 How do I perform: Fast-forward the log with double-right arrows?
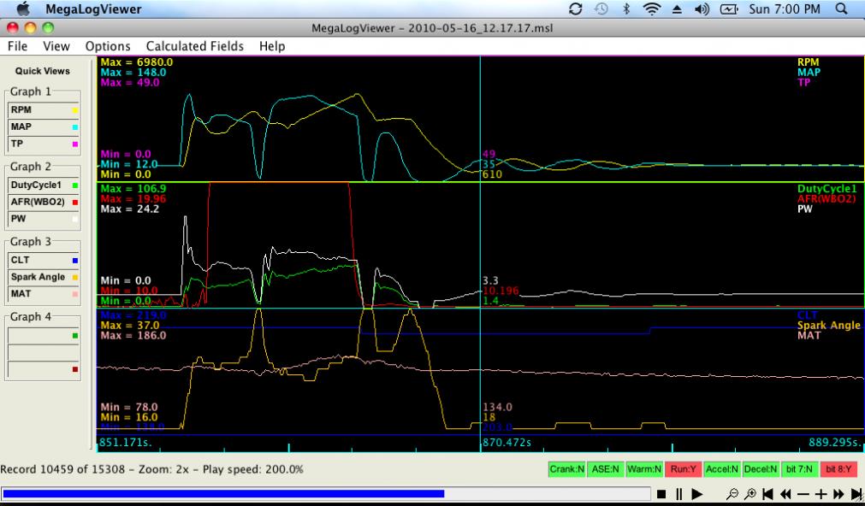click(x=838, y=494)
